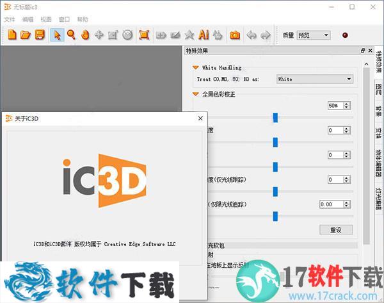
Task: Click the gray scale box tool
Action: click(x=113, y=35)
